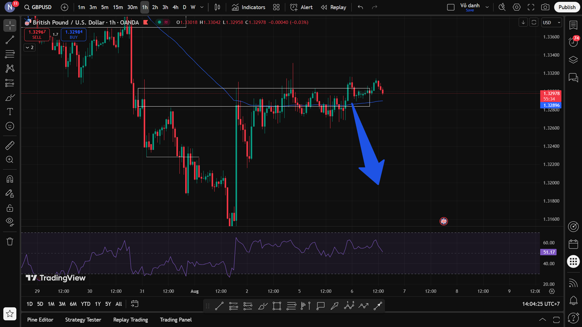Toggle lock all drawings
This screenshot has height=327, width=582.
point(10,208)
